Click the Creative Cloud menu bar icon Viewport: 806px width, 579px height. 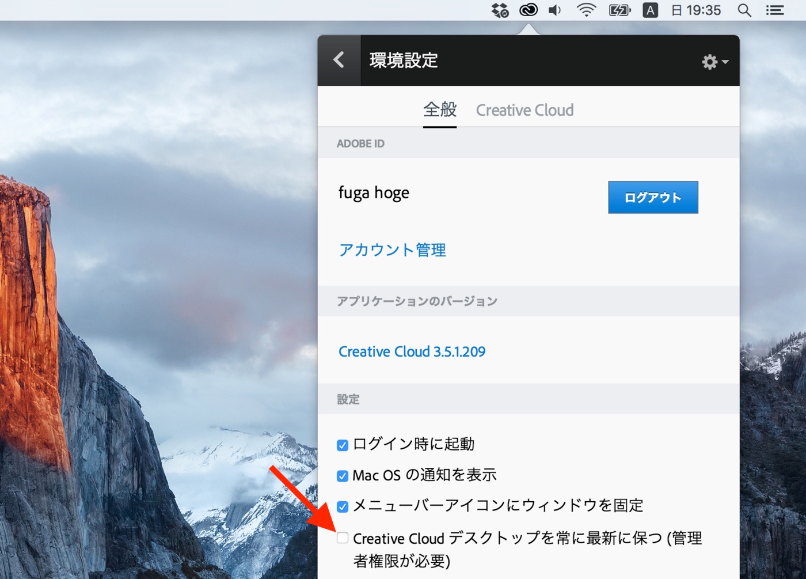(x=528, y=10)
